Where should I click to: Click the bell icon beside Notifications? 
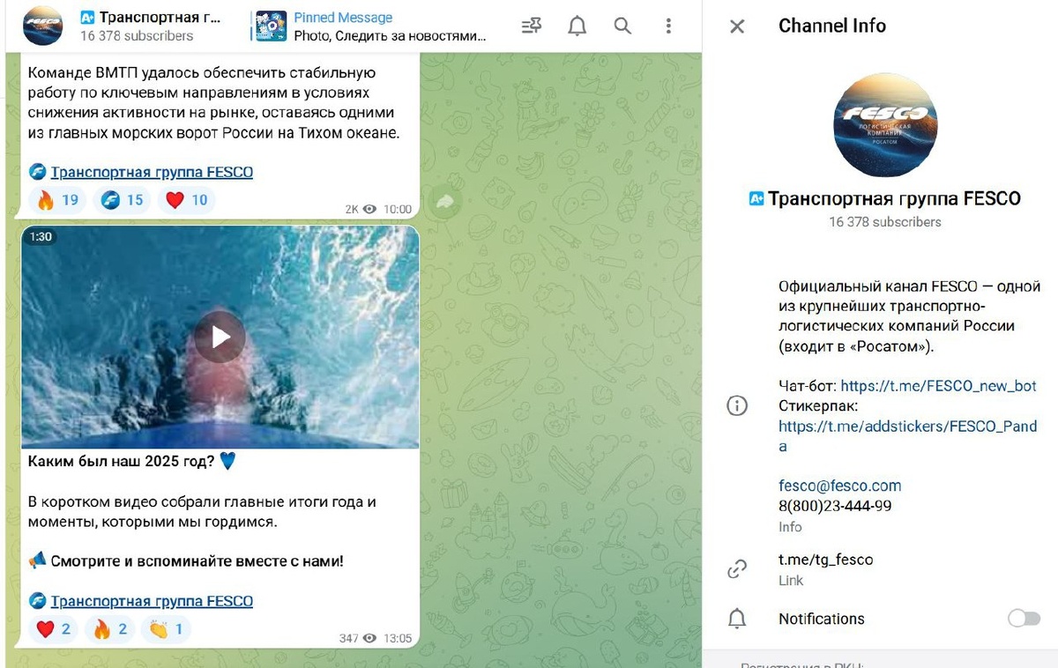pos(737,619)
